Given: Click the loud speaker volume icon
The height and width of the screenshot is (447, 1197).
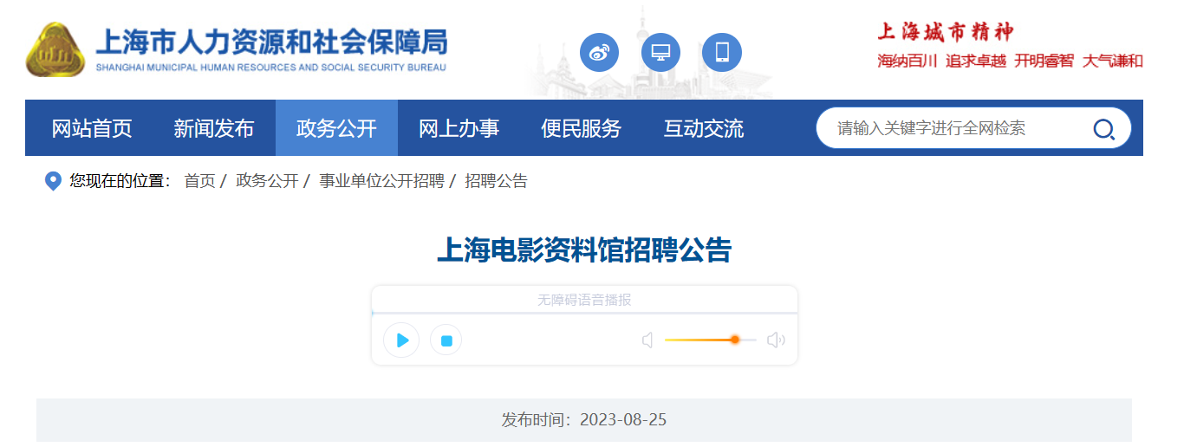Looking at the screenshot, I should pos(776,340).
